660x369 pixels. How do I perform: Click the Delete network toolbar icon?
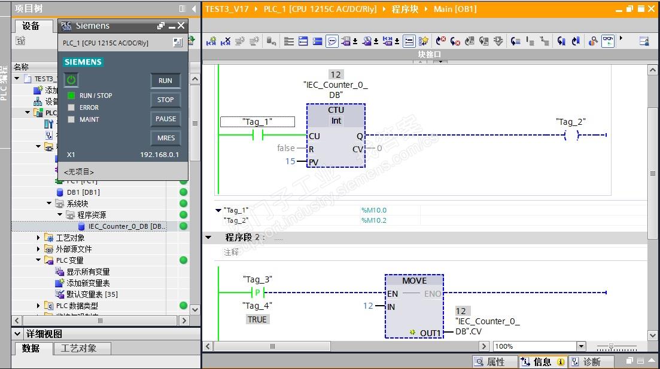tap(226, 41)
